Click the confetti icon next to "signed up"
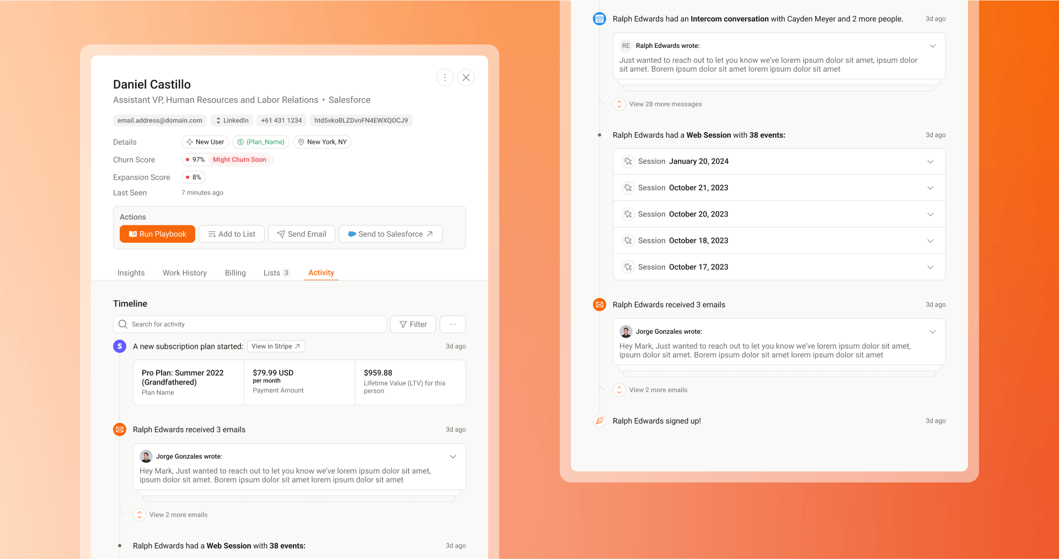 coord(599,420)
